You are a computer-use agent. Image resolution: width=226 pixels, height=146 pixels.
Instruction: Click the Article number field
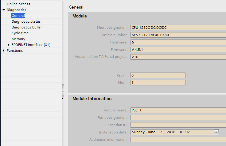tap(177, 35)
